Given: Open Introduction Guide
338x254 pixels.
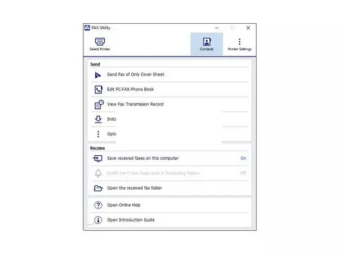Looking at the screenshot, I should (x=131, y=220).
